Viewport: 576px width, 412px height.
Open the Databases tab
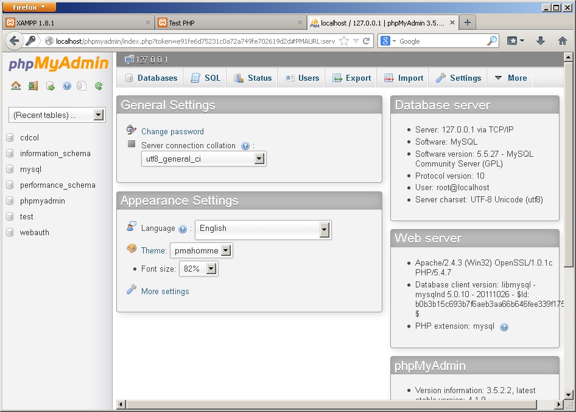click(151, 78)
